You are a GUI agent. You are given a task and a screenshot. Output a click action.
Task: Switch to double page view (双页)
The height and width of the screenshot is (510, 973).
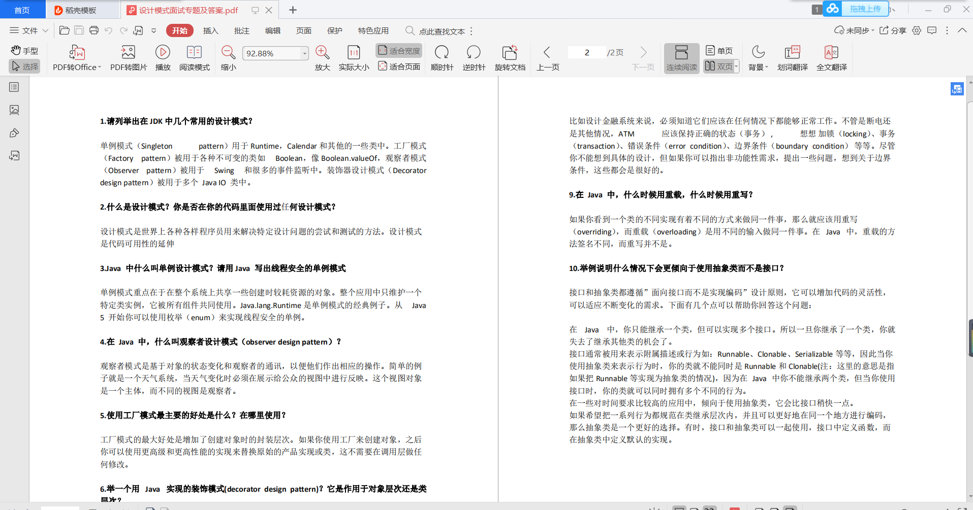719,66
